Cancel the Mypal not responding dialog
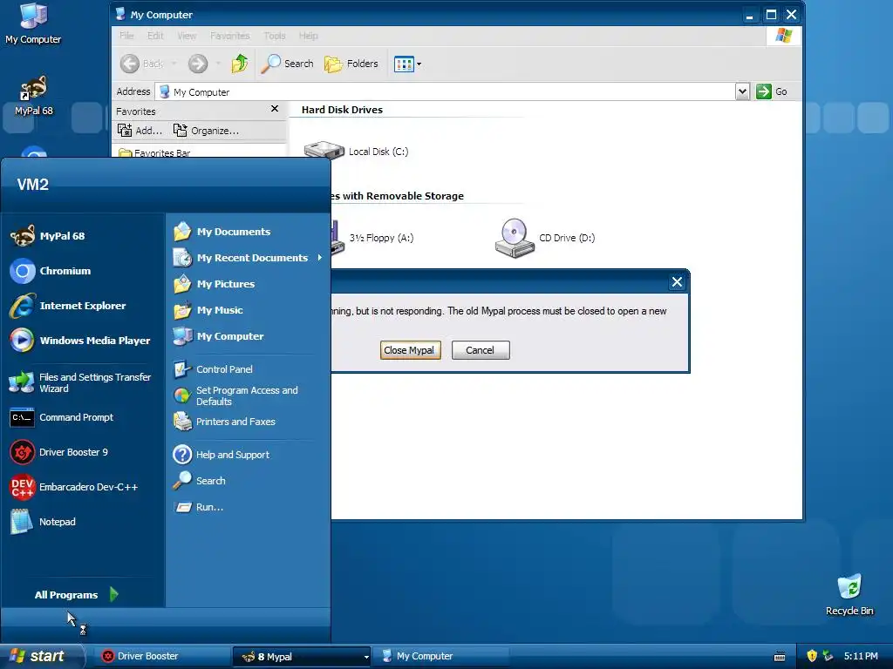The width and height of the screenshot is (893, 669). (x=481, y=350)
